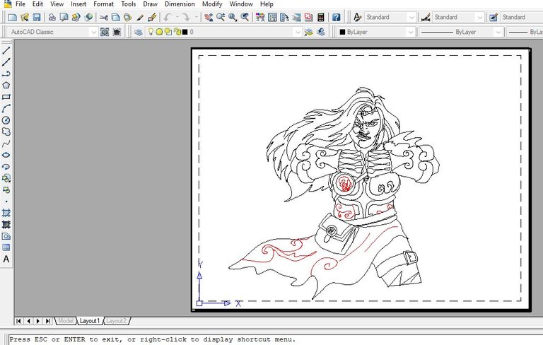Click the Zoom Realtime magnifier icon
The image size is (543, 345).
[221, 17]
